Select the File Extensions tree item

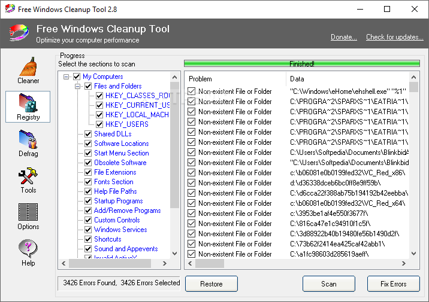tap(115, 172)
